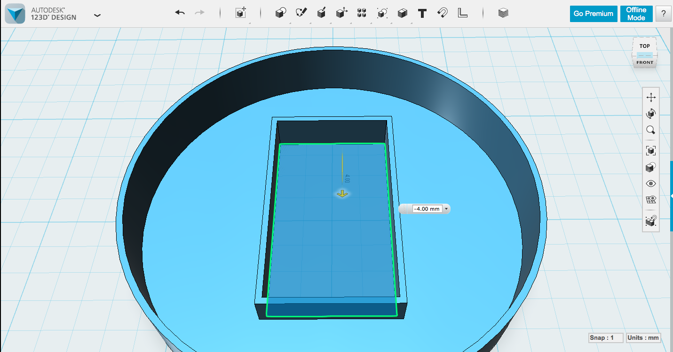The width and height of the screenshot is (673, 352).
Task: Select the Transform tool
Action: pyautogui.click(x=240, y=13)
